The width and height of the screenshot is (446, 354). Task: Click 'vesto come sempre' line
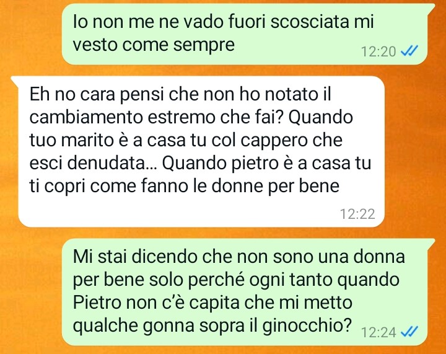point(154,45)
